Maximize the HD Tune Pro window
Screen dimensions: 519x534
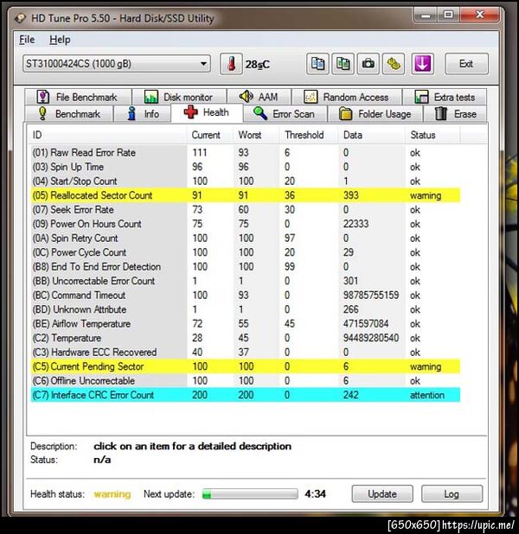448,15
